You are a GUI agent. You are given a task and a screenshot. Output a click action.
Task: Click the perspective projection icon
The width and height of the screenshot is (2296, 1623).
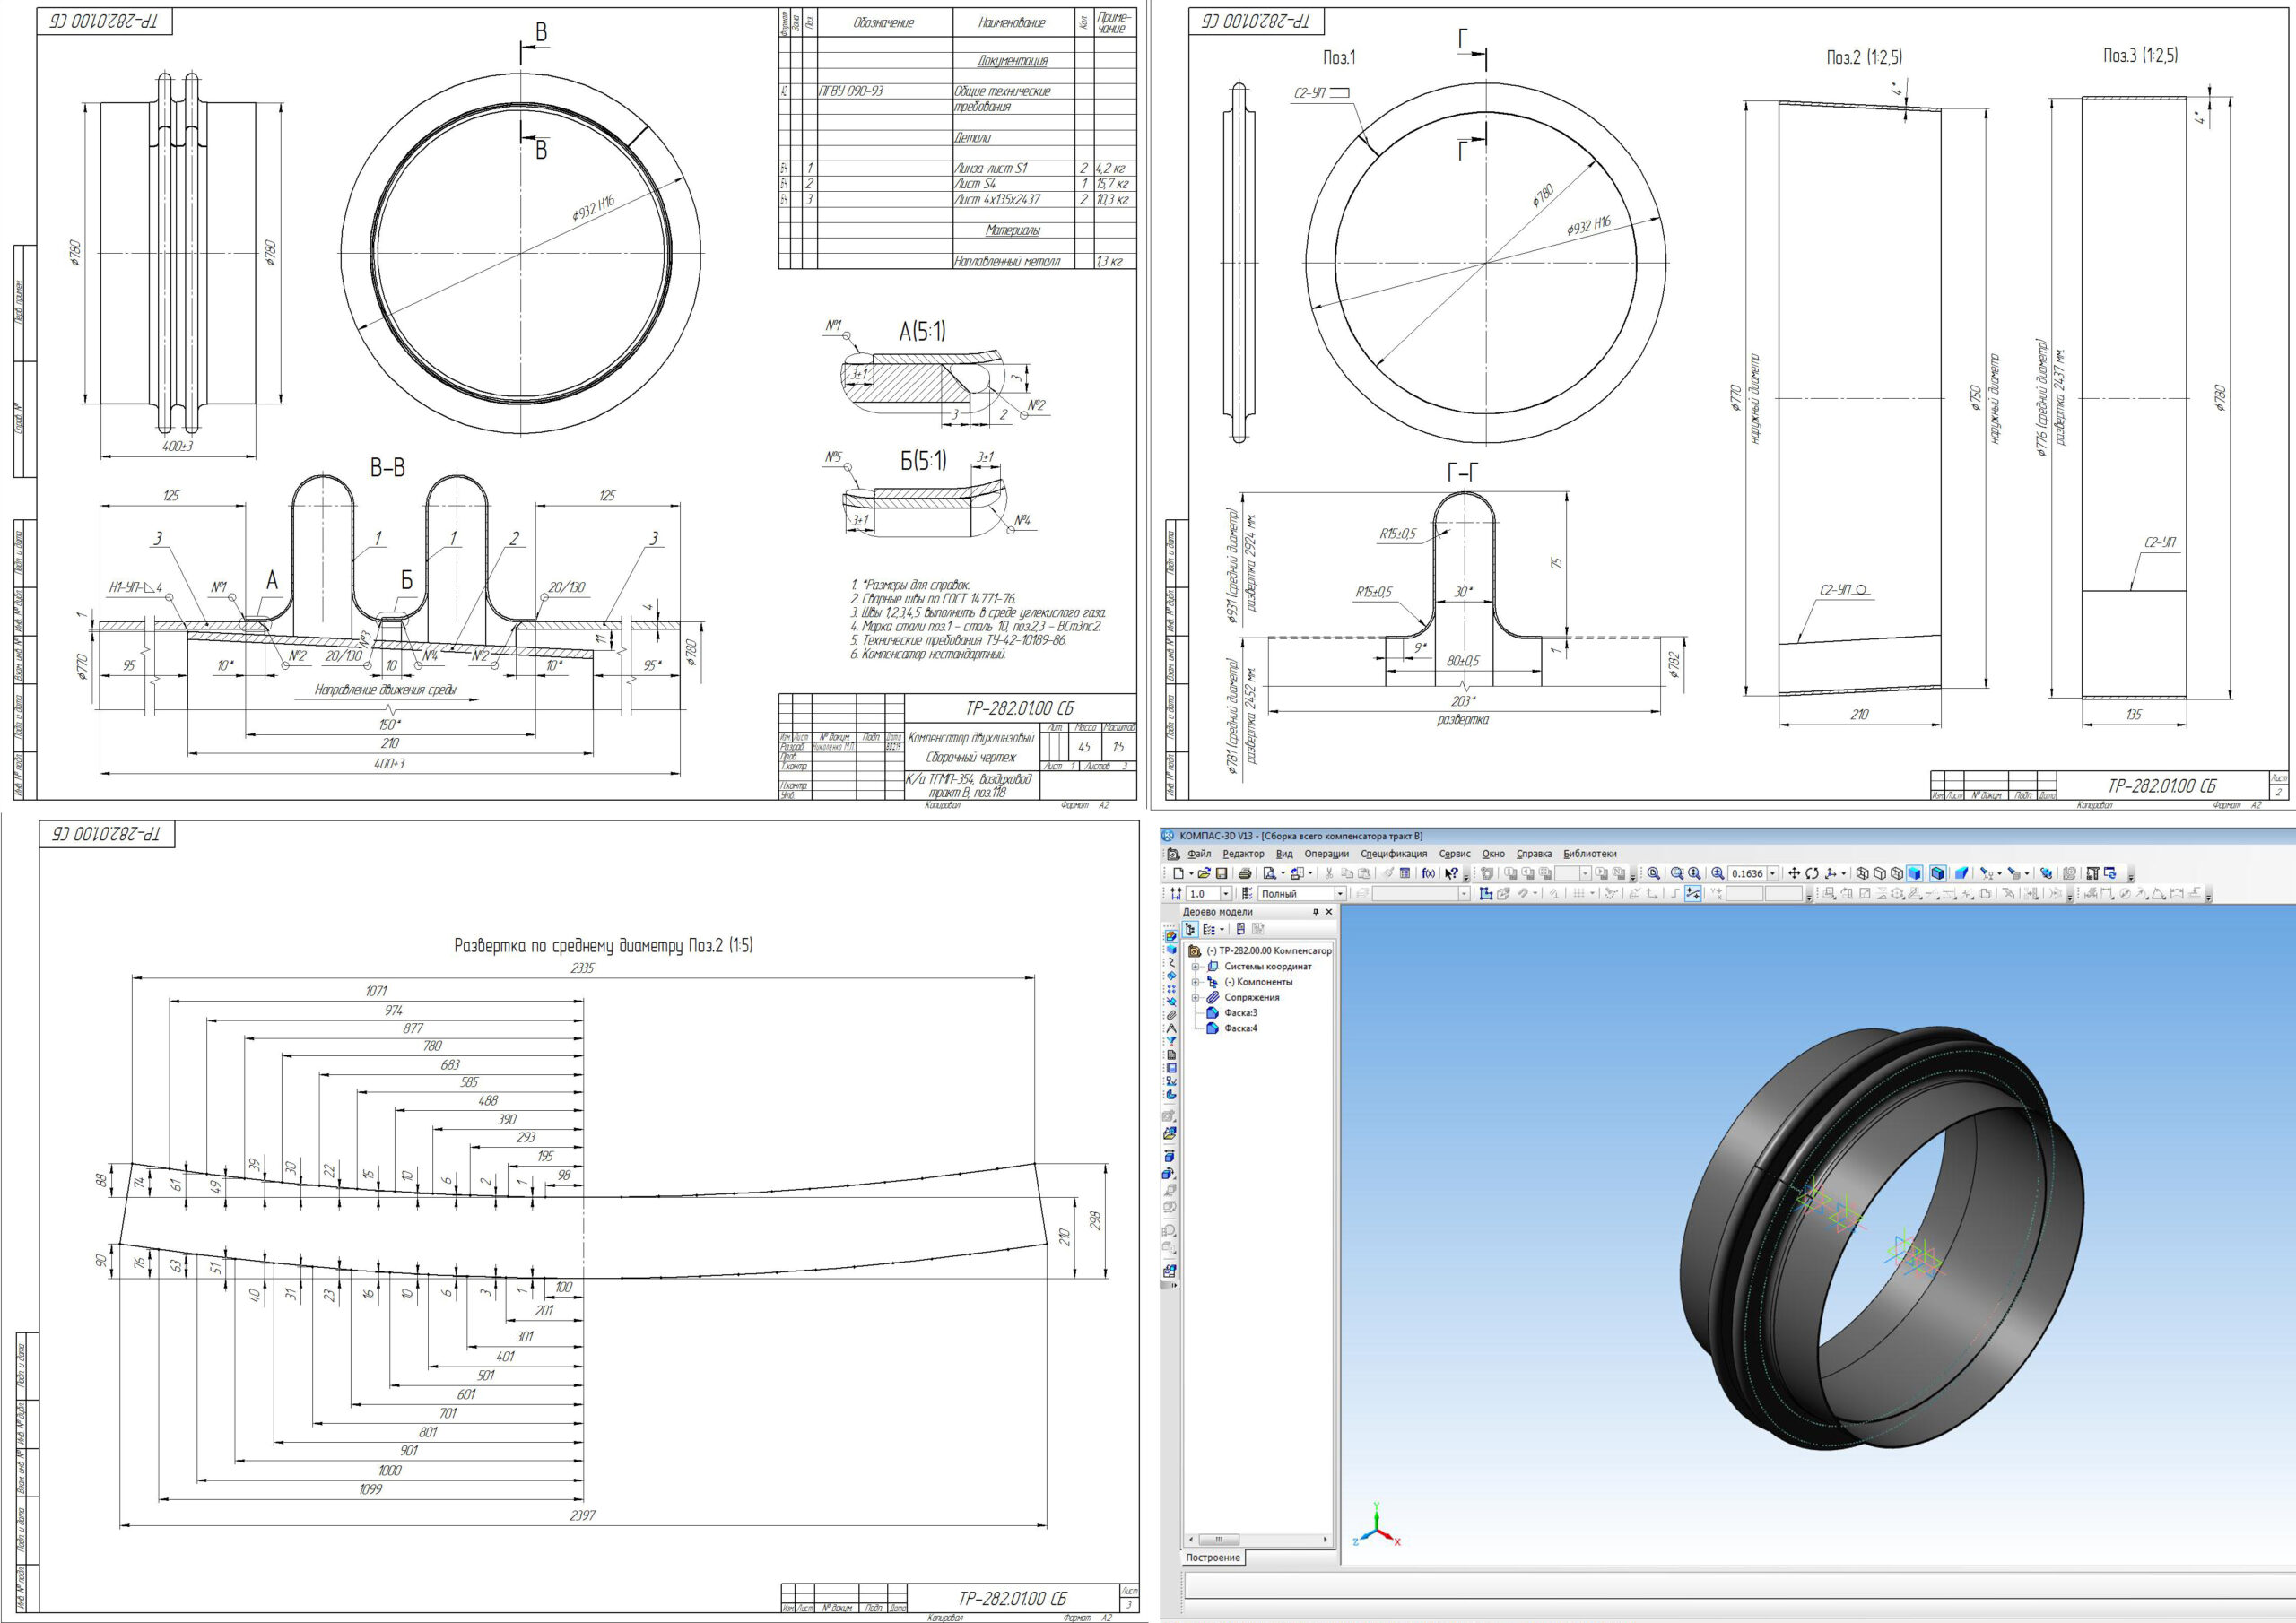pyautogui.click(x=1962, y=874)
